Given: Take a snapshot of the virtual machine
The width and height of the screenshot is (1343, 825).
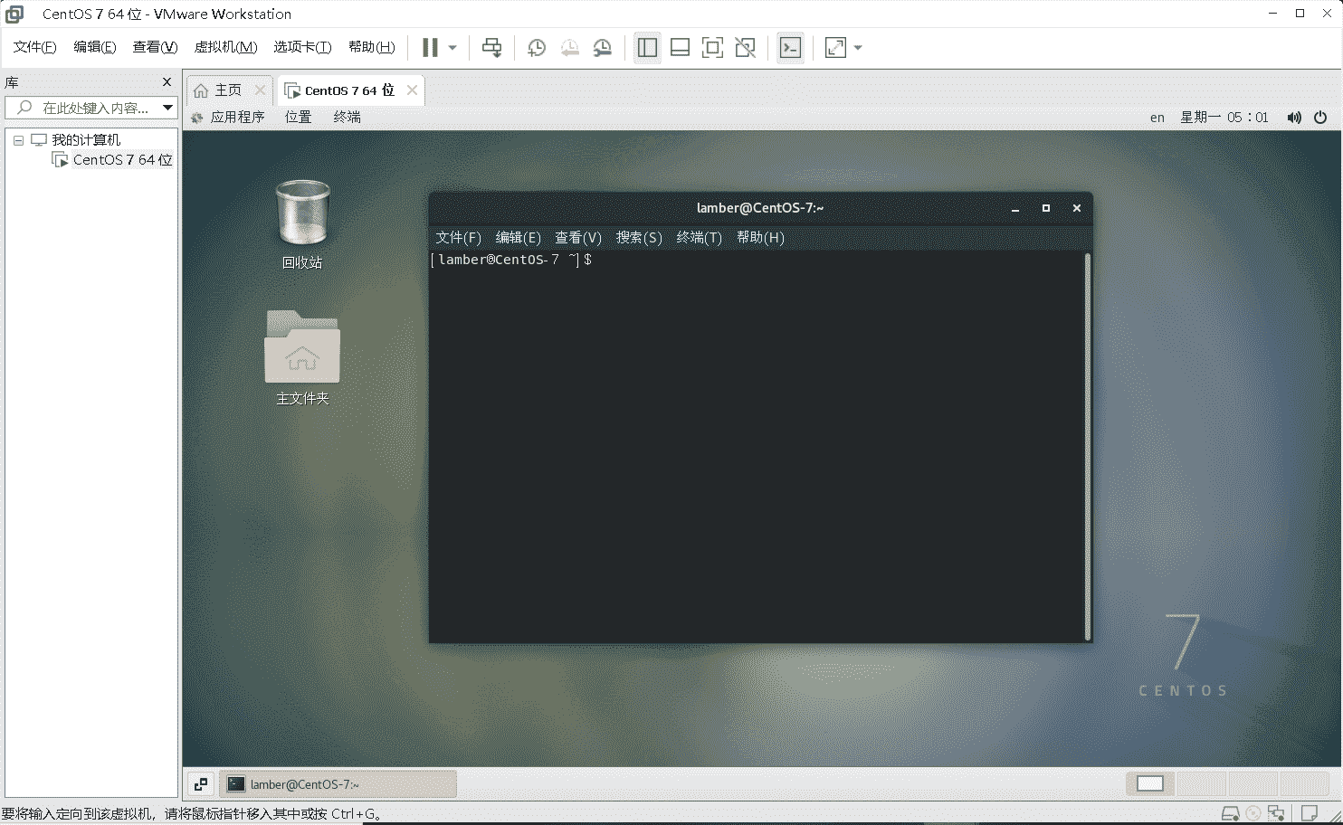Looking at the screenshot, I should [537, 48].
